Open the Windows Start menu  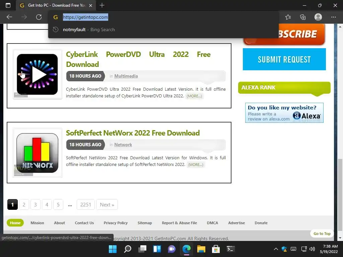[113, 249]
